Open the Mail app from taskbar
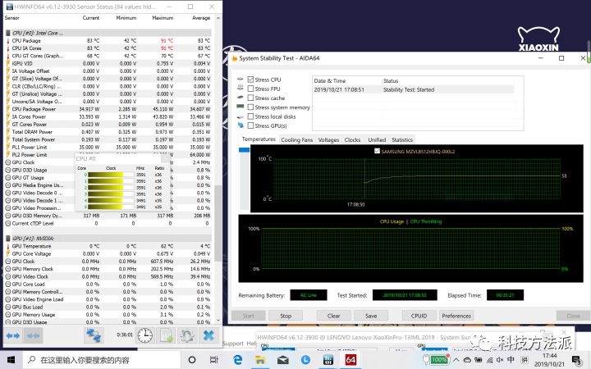 click(x=282, y=360)
